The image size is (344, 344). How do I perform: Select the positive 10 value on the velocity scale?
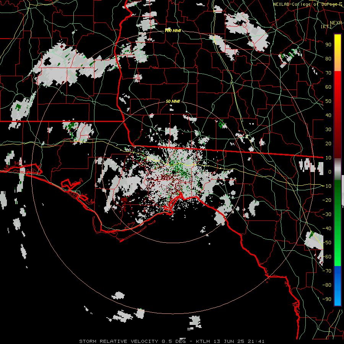tap(328, 158)
